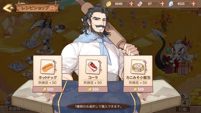Click the steamer basket dumpling image
The width and height of the screenshot is (201, 113).
point(138,67)
